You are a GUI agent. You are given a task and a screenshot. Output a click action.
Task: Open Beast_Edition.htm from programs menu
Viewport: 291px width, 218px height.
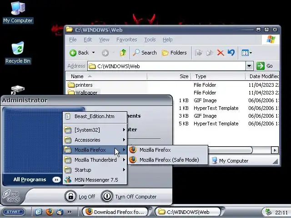[x=95, y=116]
